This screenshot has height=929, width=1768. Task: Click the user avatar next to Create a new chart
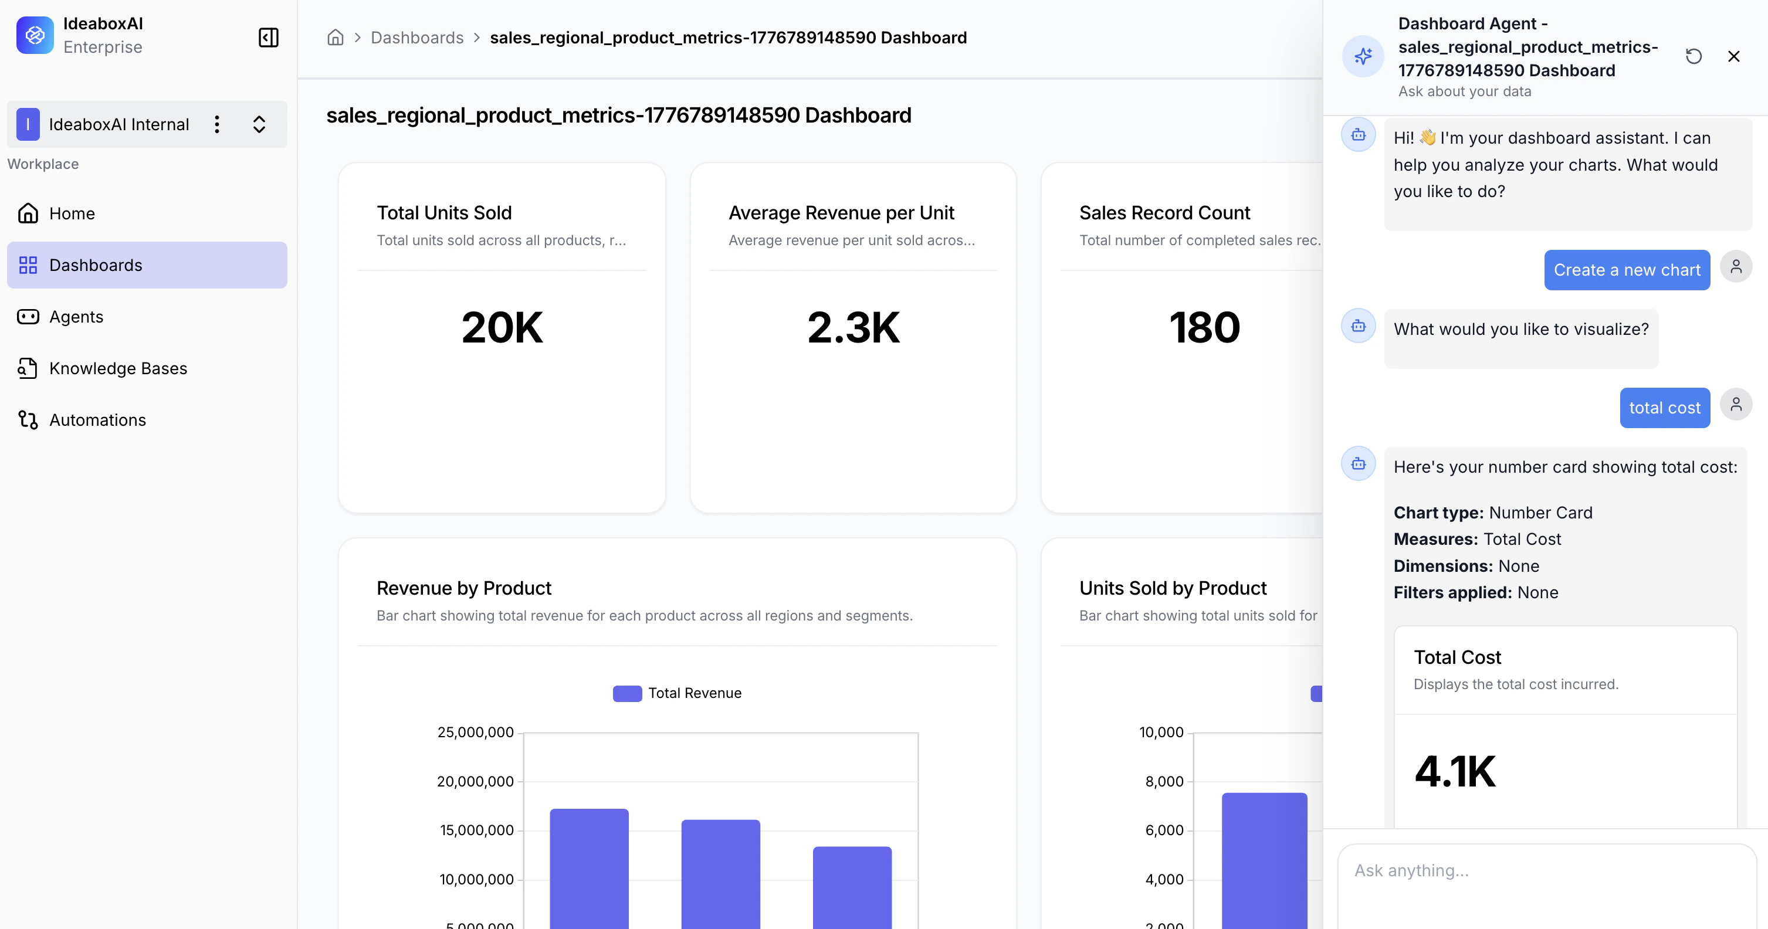(1736, 266)
